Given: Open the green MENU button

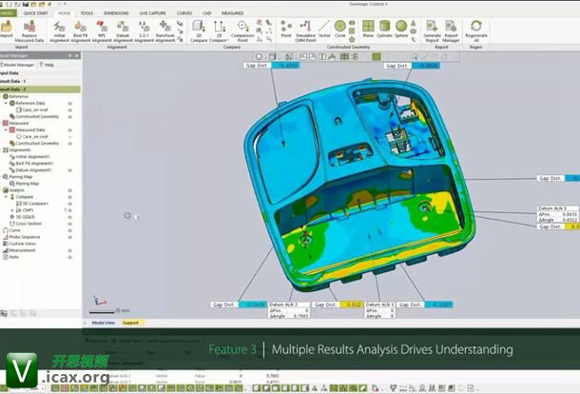Looking at the screenshot, I should coord(8,13).
